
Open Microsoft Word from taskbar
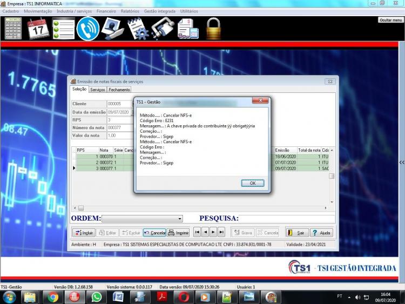pyautogui.click(x=118, y=298)
